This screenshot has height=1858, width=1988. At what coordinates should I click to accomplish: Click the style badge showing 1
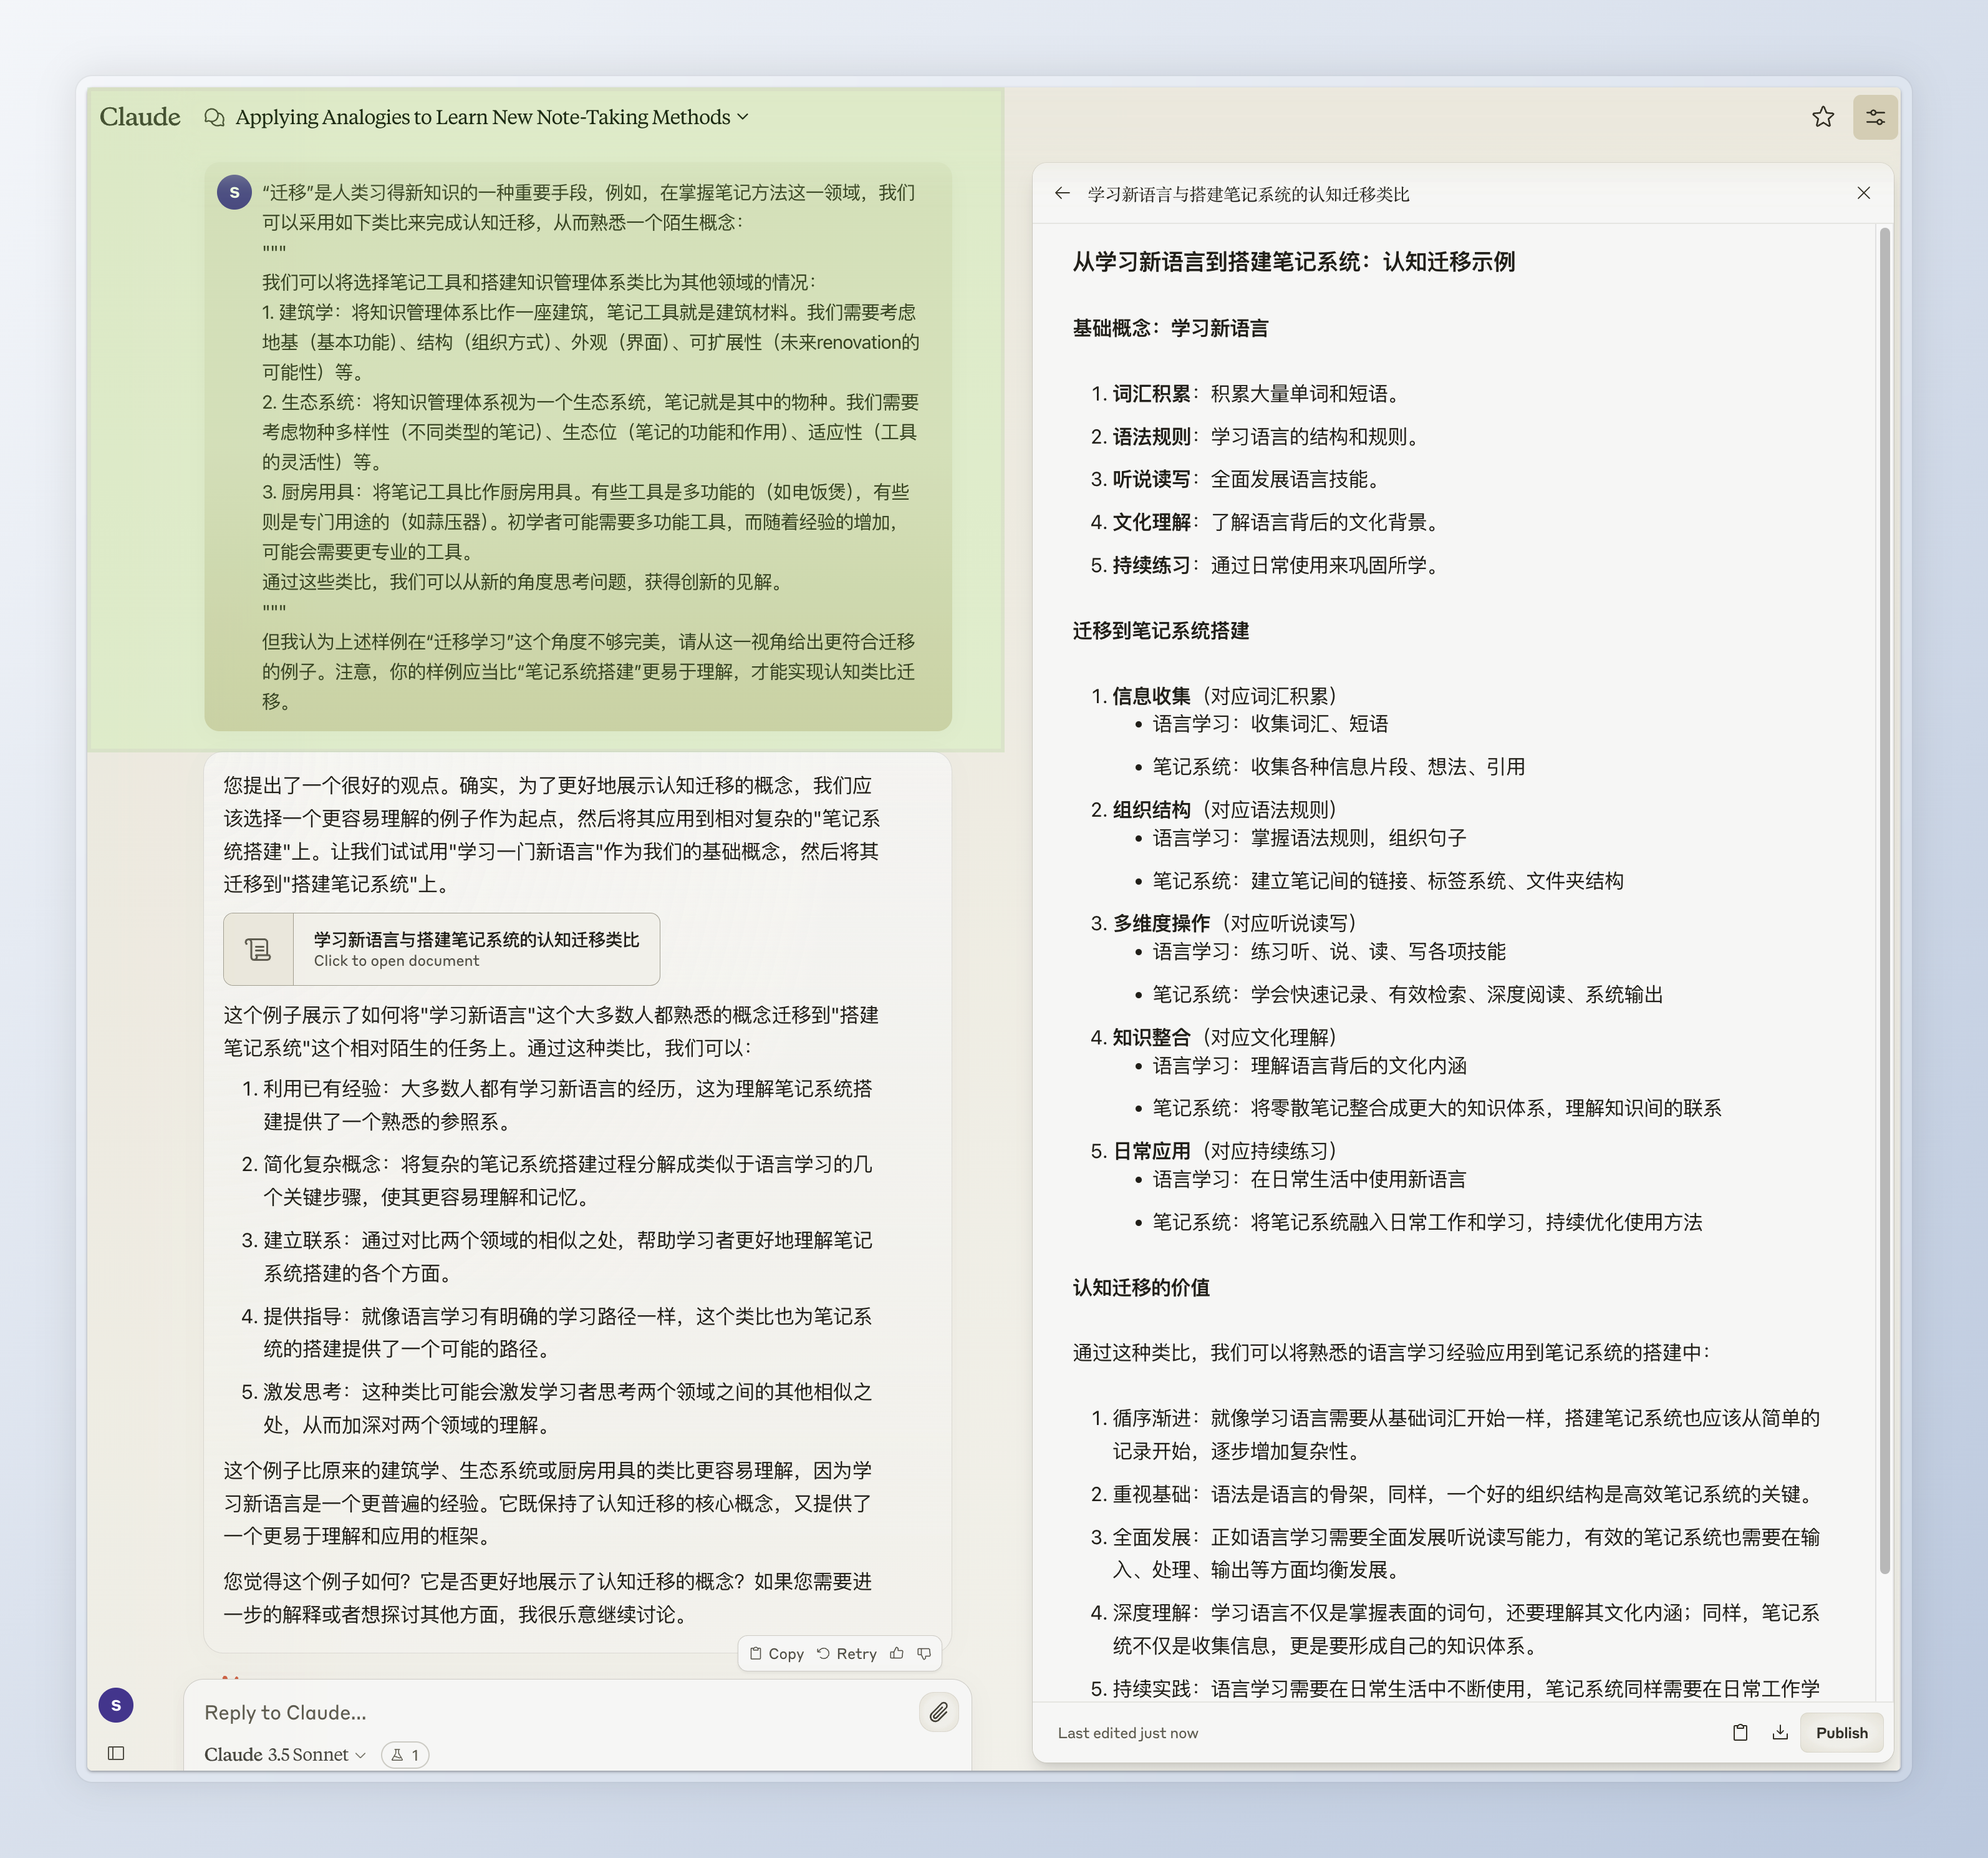coord(405,1755)
